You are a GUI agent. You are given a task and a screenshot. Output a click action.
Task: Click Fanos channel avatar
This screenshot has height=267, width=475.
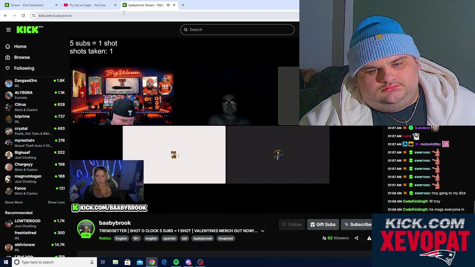(9, 191)
